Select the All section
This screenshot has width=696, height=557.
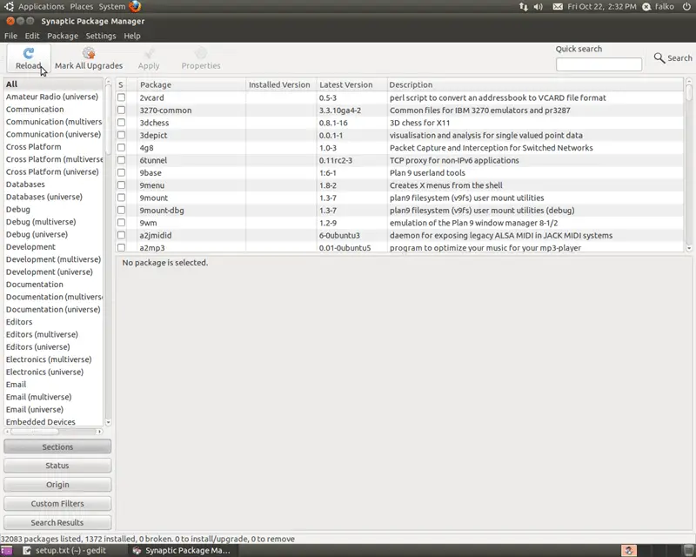53,84
